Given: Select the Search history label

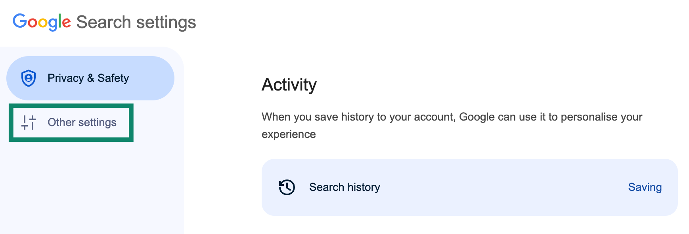Looking at the screenshot, I should tap(344, 187).
